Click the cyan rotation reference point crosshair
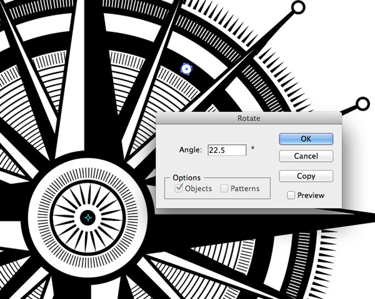Image resolution: width=375 pixels, height=299 pixels. [88, 218]
